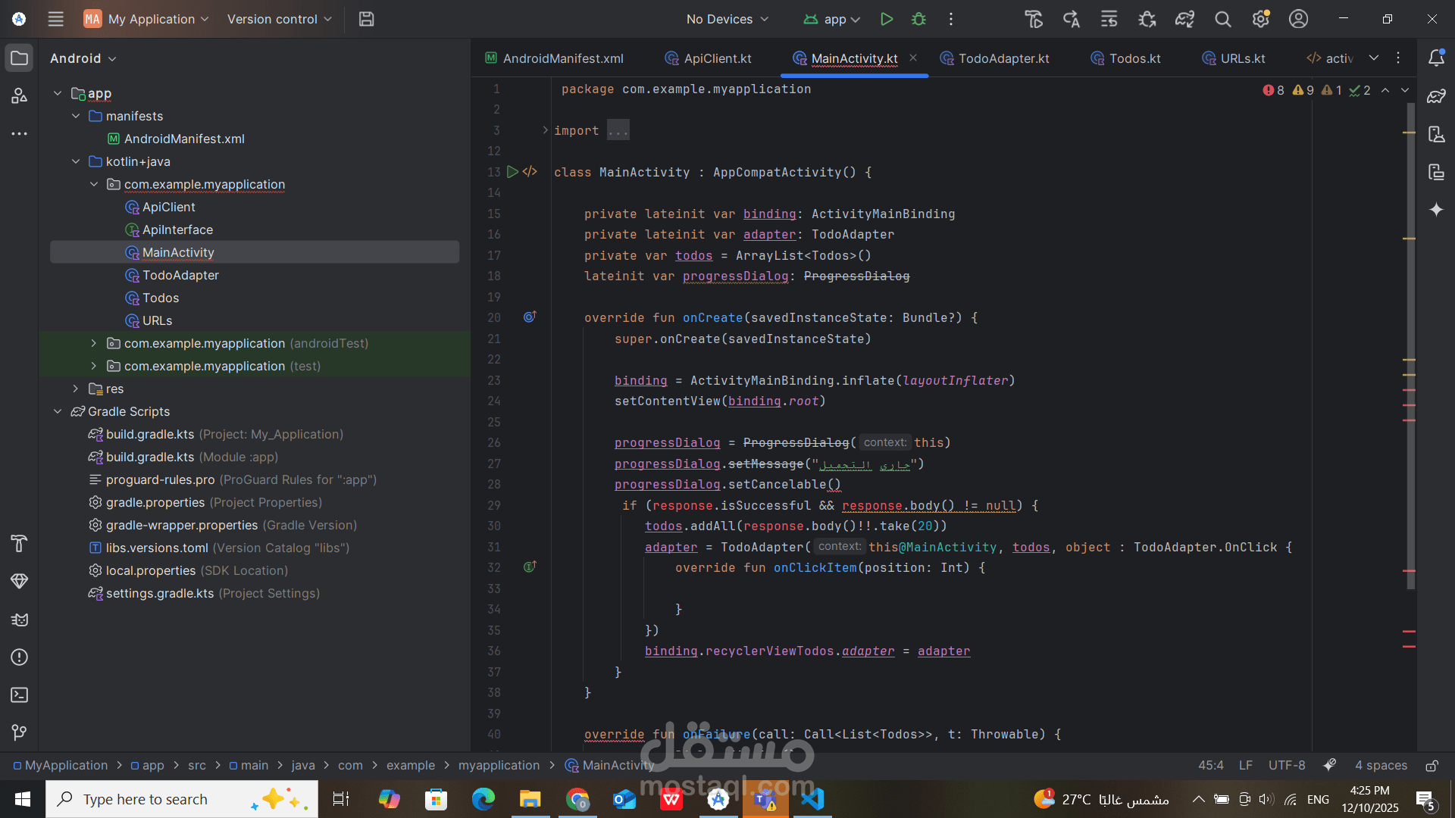The height and width of the screenshot is (818, 1455).
Task: Open the Logcat tool window
Action: [x=20, y=620]
